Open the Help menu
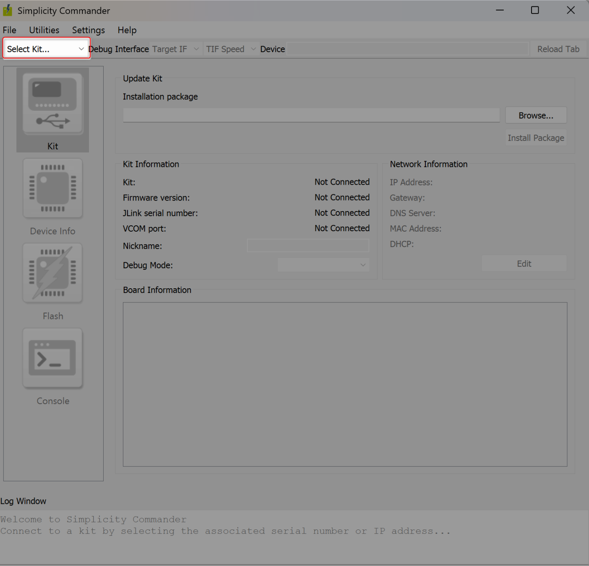This screenshot has height=566, width=589. click(x=127, y=30)
